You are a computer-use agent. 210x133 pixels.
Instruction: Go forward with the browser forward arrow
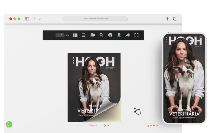pos(40,19)
